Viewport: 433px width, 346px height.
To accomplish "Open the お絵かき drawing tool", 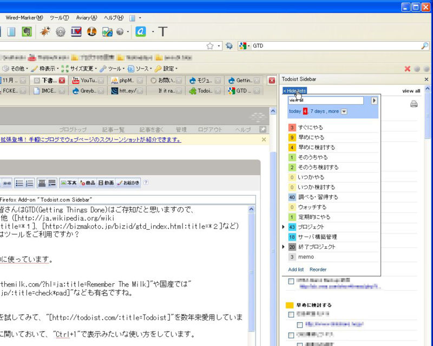I will [128, 183].
